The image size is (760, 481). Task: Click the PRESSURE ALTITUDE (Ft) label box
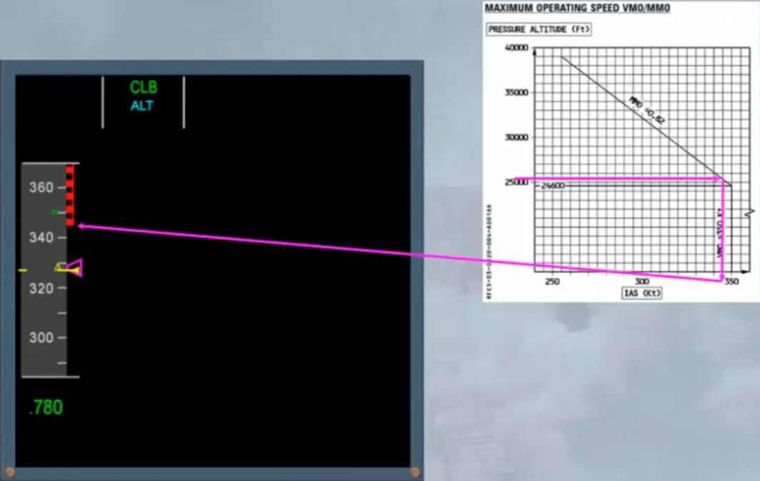click(x=539, y=29)
